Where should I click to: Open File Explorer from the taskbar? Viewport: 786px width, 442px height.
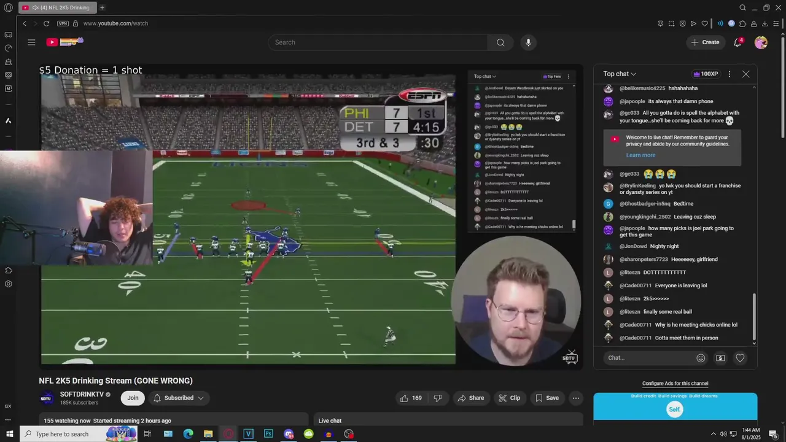(x=208, y=434)
